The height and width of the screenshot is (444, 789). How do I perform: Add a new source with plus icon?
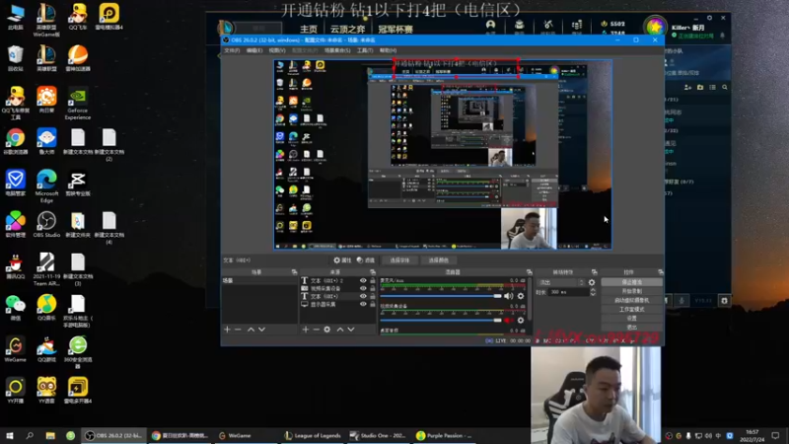pyautogui.click(x=306, y=330)
